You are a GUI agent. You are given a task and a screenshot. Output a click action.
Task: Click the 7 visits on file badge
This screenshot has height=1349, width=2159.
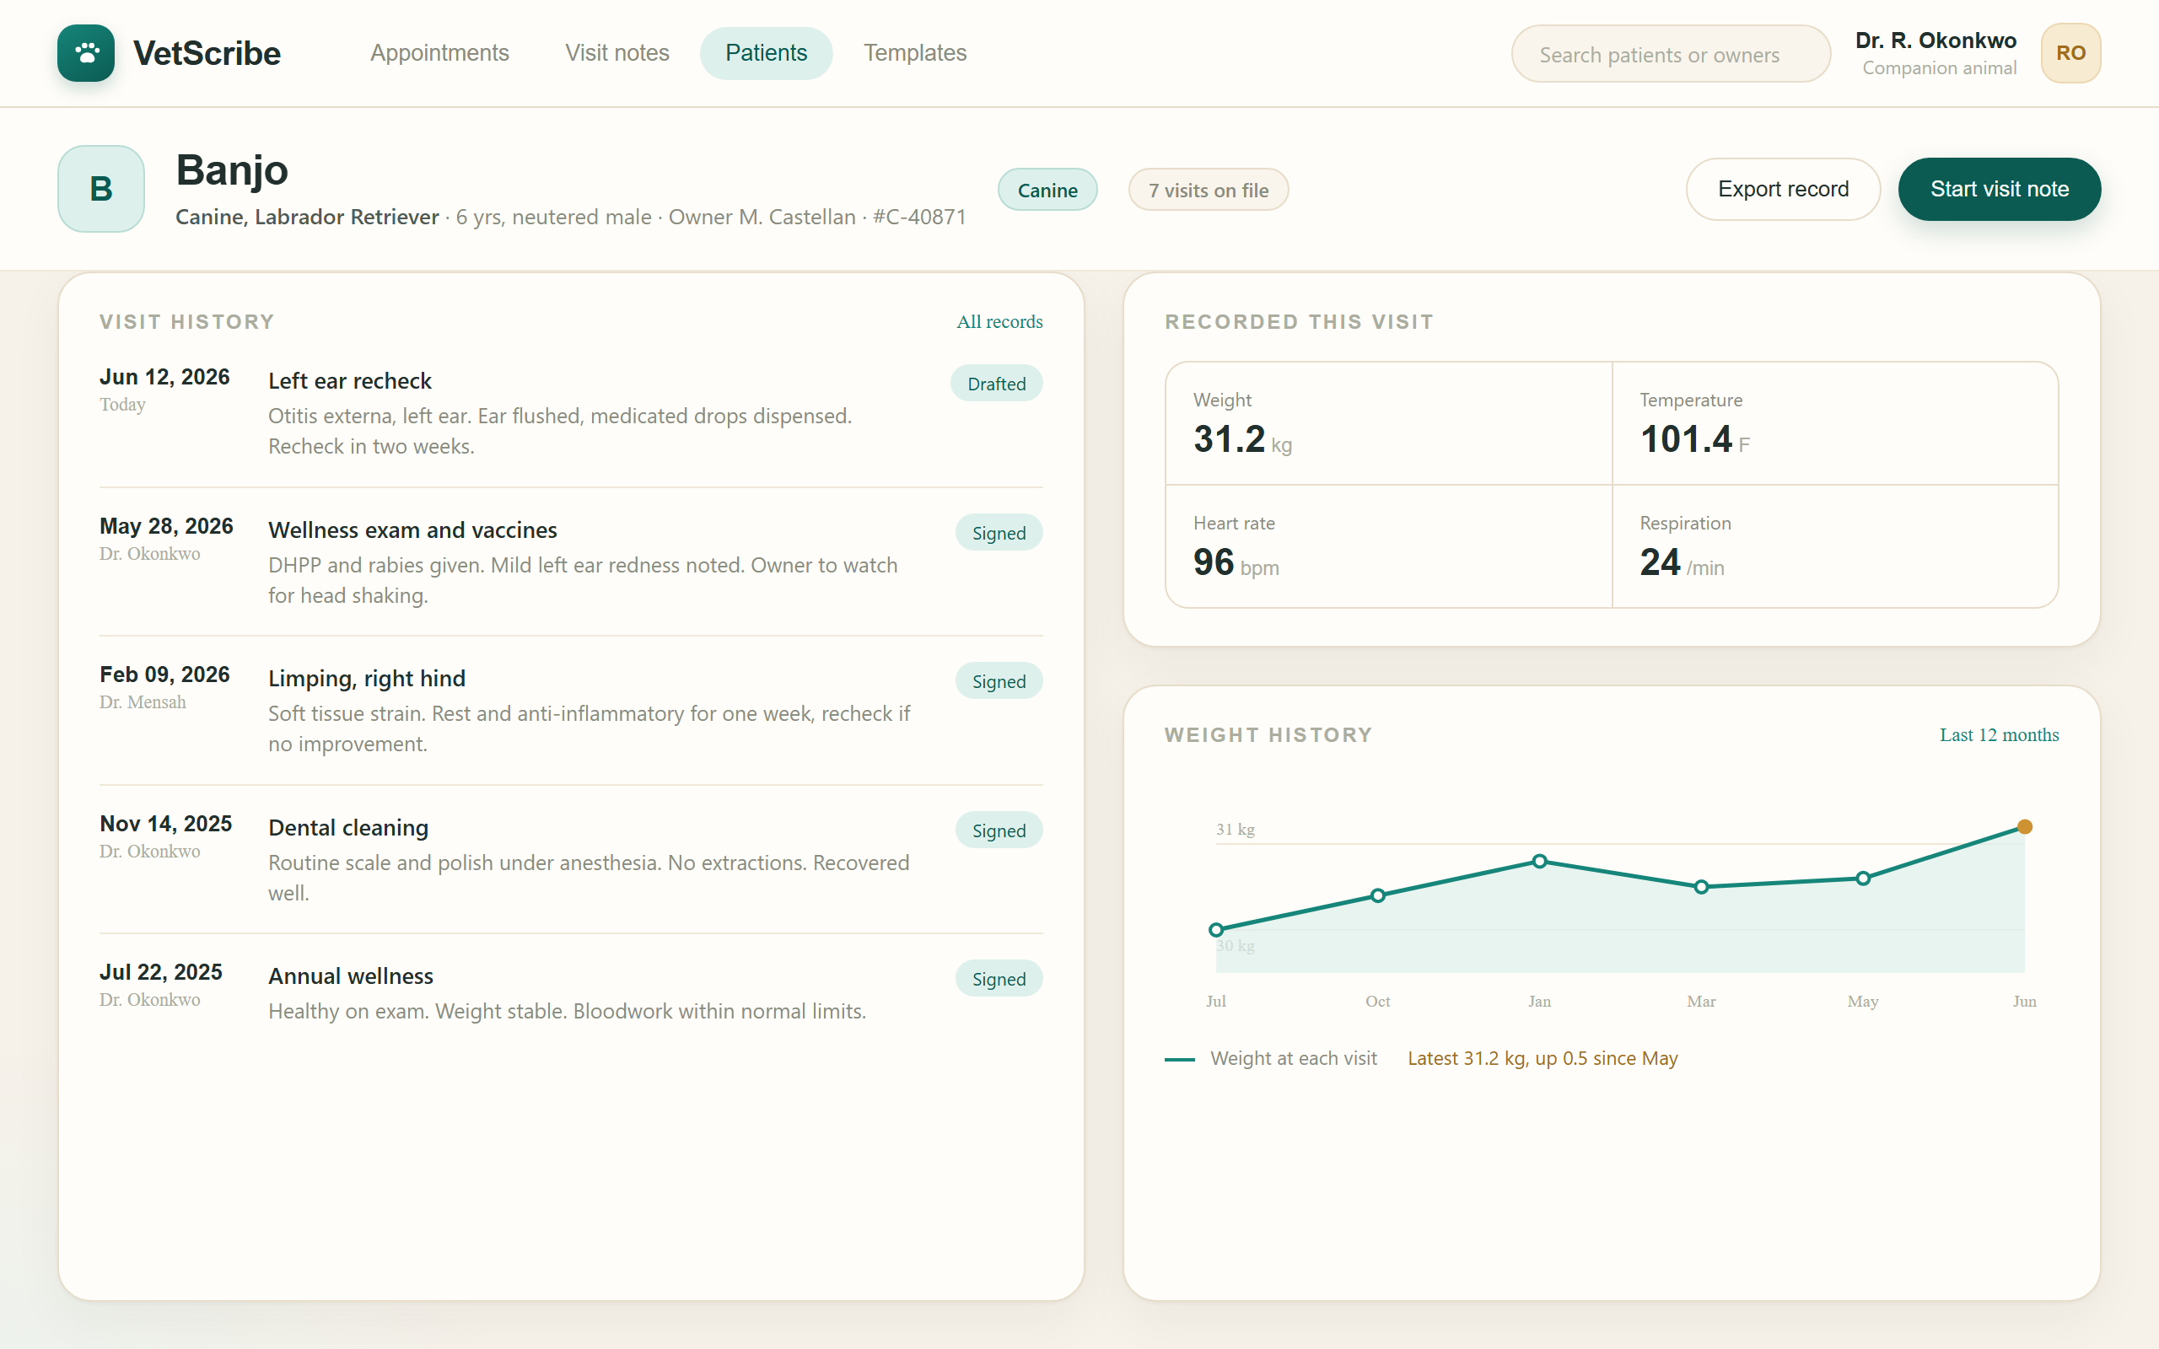(x=1208, y=190)
